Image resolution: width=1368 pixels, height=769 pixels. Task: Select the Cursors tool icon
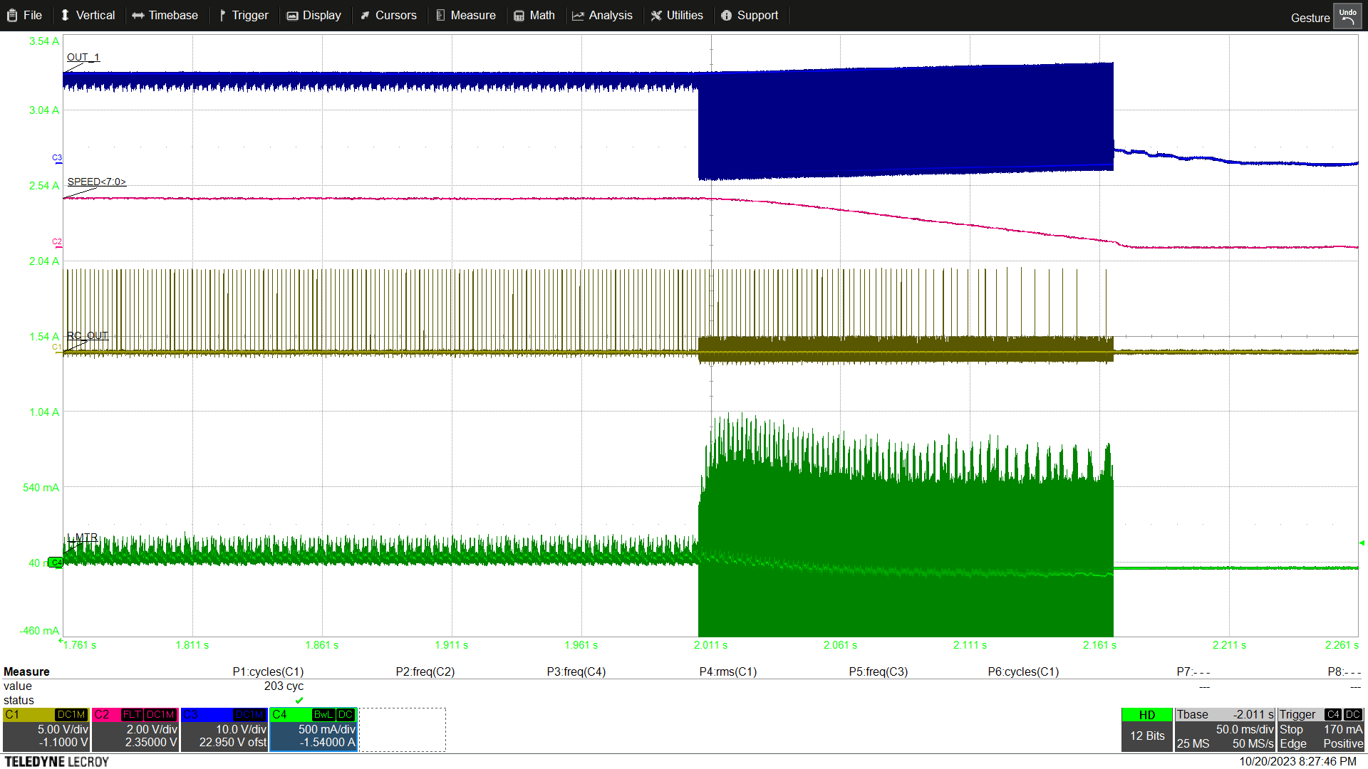(x=366, y=15)
